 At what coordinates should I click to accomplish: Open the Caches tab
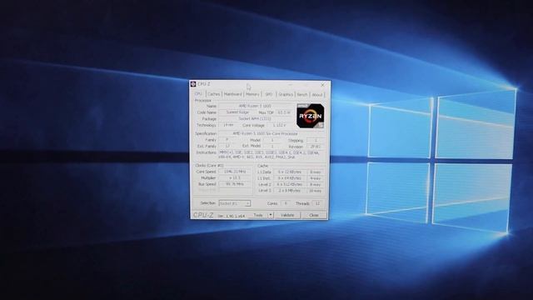click(x=213, y=94)
